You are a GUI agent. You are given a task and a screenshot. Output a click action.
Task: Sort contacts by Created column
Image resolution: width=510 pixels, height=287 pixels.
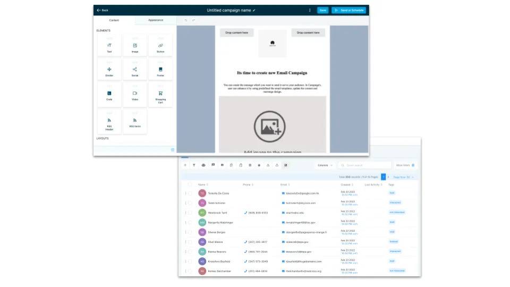coord(347,185)
